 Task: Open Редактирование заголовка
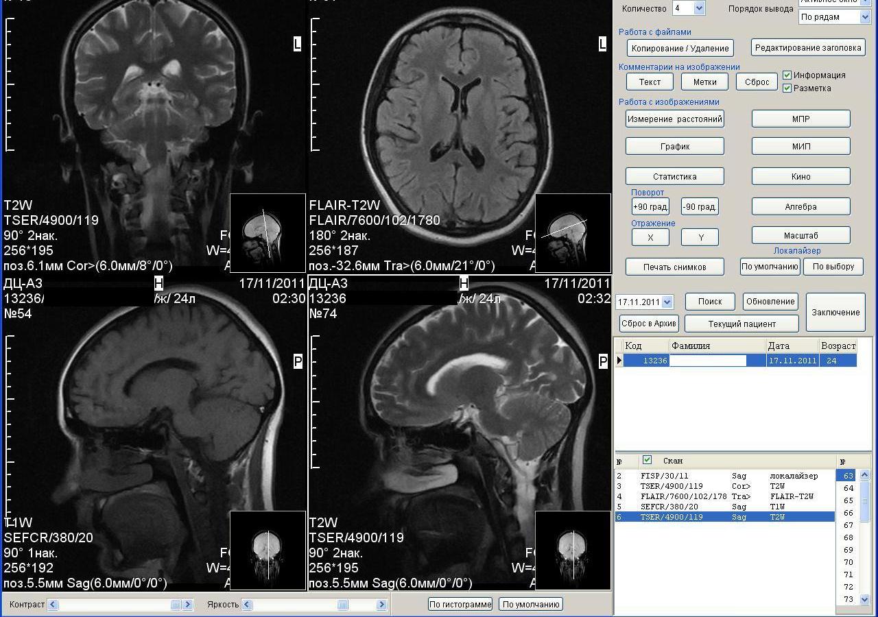tap(808, 47)
